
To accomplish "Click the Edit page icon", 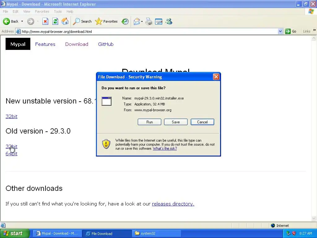I will point(159,21).
